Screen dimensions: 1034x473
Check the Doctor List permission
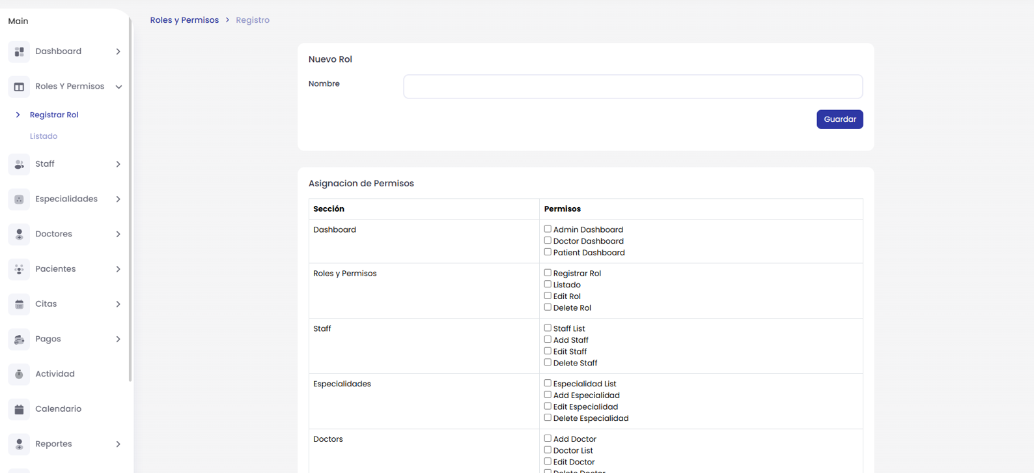click(548, 450)
